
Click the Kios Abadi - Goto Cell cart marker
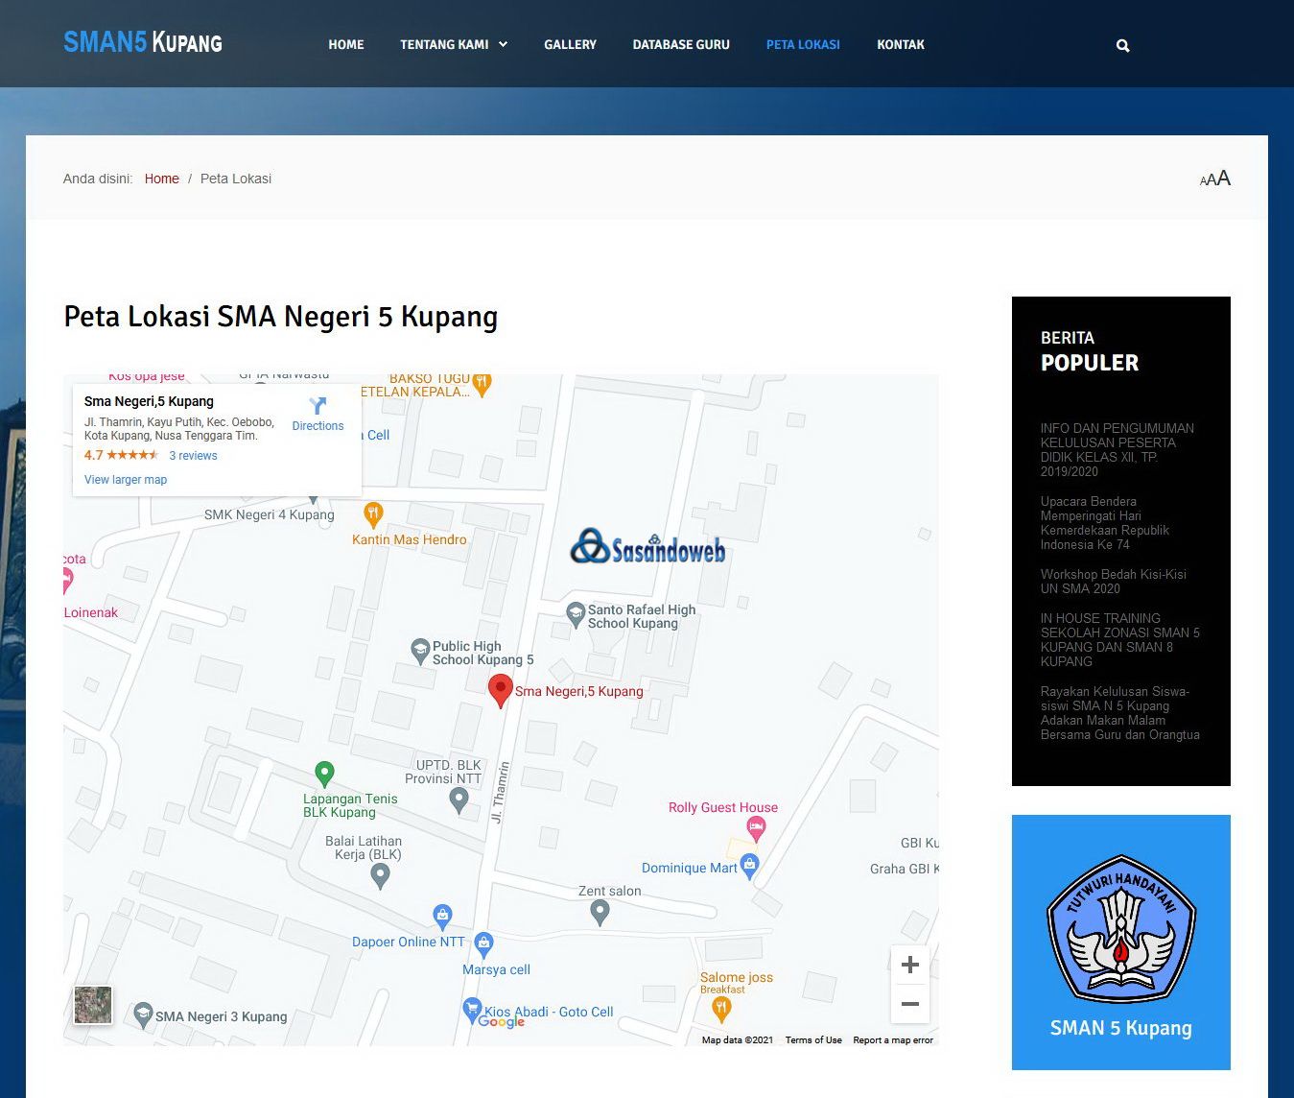pos(471,1009)
